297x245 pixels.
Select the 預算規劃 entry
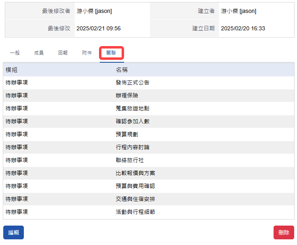127,134
